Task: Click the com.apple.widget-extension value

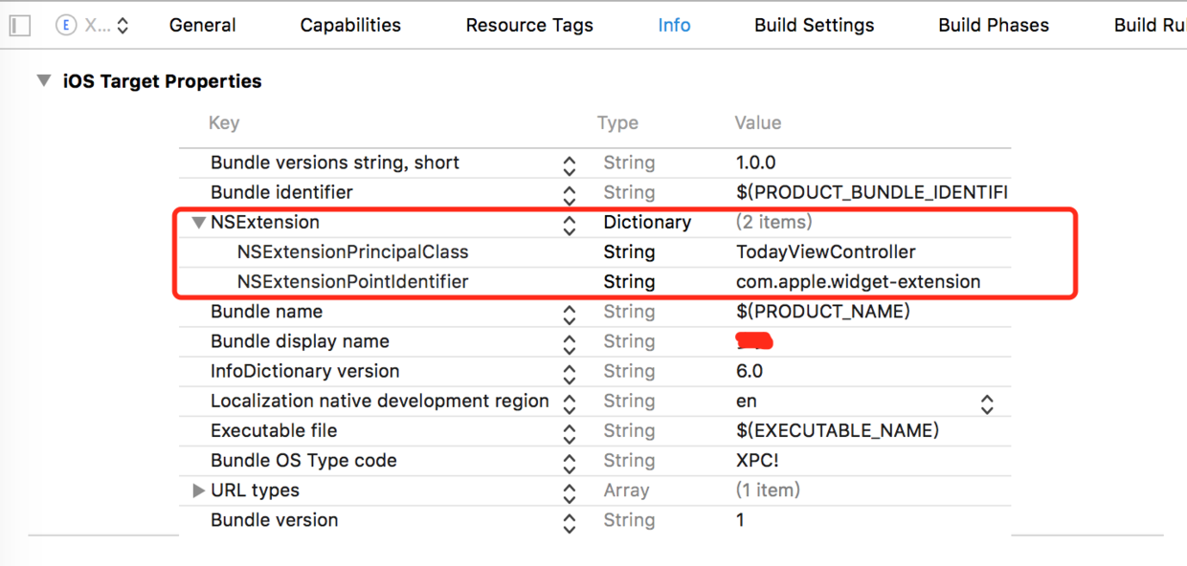Action: tap(858, 282)
